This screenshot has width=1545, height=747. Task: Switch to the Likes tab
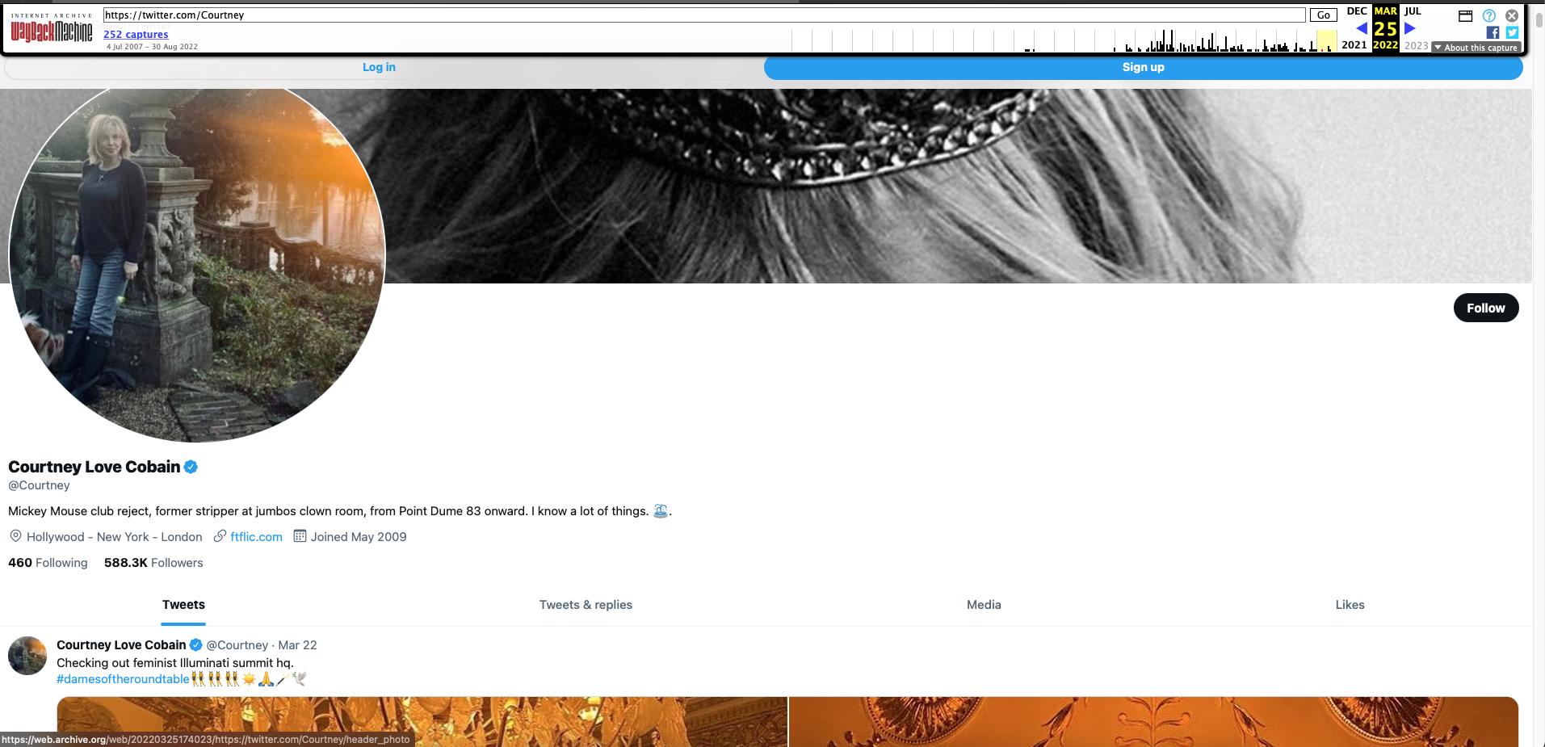tap(1350, 605)
